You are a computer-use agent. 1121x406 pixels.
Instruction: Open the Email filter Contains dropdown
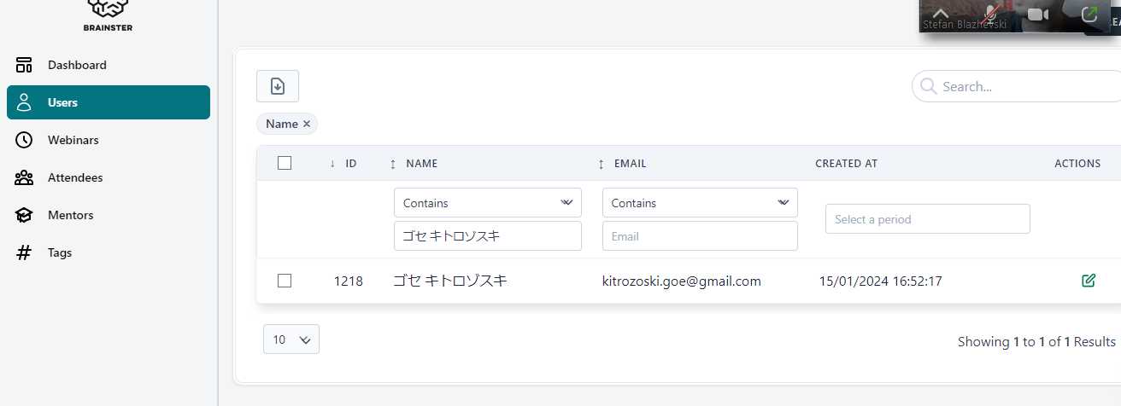coord(699,203)
